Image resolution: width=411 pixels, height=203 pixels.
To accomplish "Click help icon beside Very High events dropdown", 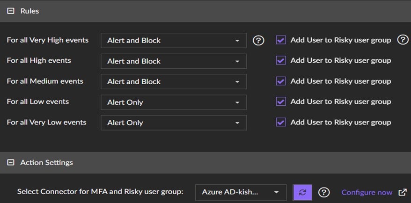I will point(258,40).
